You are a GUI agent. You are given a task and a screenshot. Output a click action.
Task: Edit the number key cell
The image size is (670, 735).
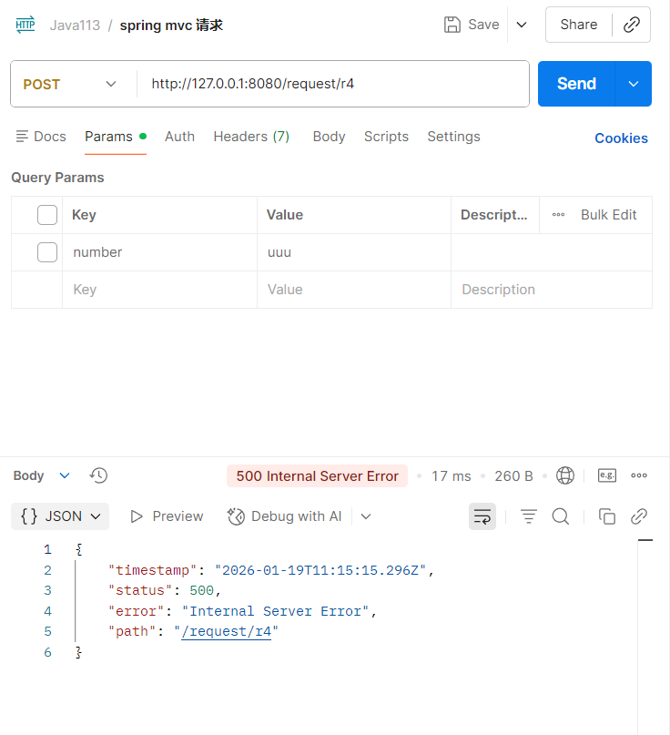160,252
